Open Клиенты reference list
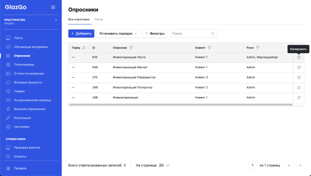 [x=20, y=156]
